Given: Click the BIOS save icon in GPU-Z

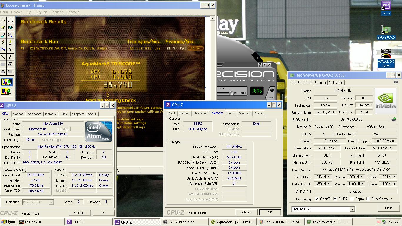Looking at the screenshot, I should [x=393, y=119].
